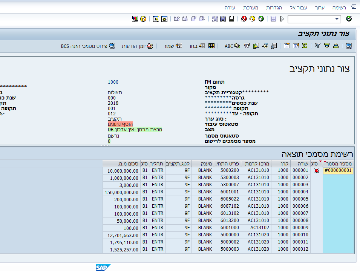Click the Find Next binoculars icon
360x271 pixels.
[x=214, y=19]
